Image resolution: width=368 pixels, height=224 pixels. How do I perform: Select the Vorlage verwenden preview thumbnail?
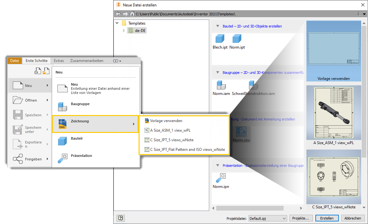point(334,51)
